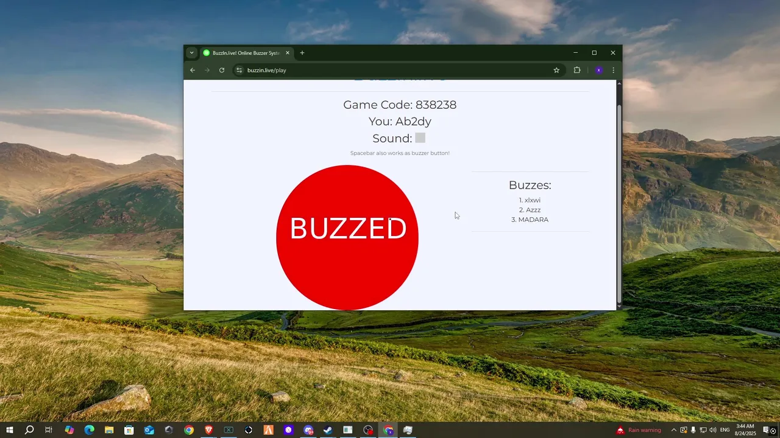Open a new browser tab
This screenshot has height=438, width=780.
pos(302,53)
